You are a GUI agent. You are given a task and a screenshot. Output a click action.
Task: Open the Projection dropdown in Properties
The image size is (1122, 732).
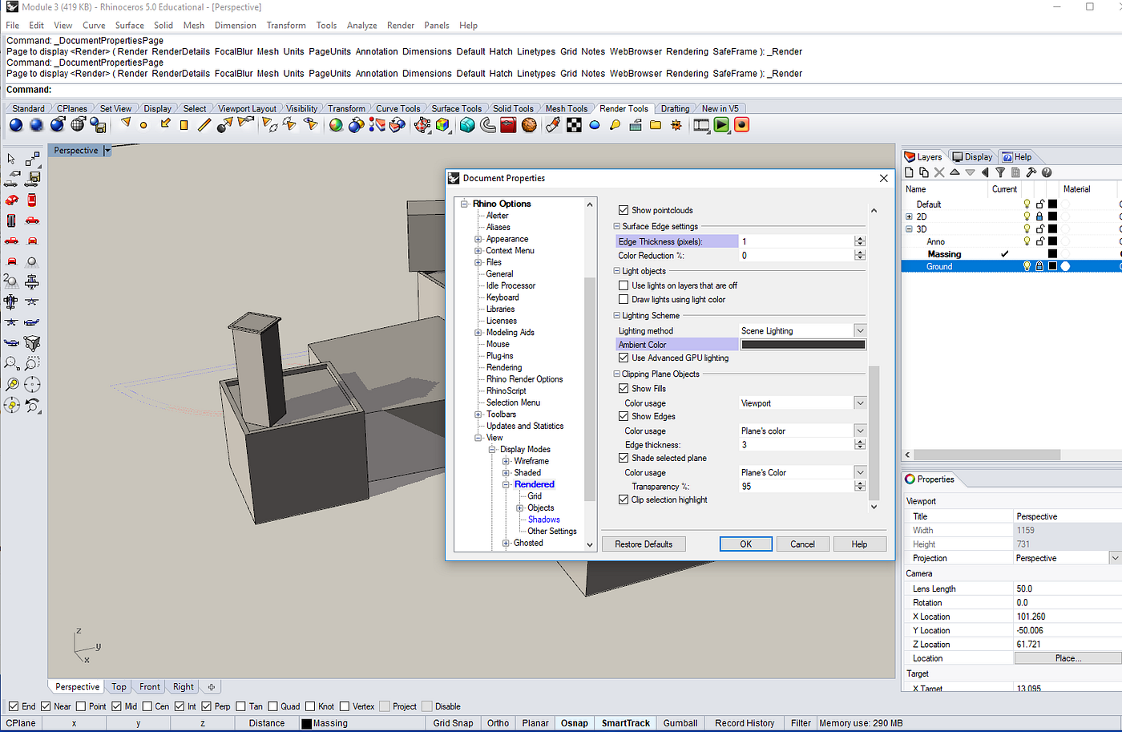coord(1114,558)
